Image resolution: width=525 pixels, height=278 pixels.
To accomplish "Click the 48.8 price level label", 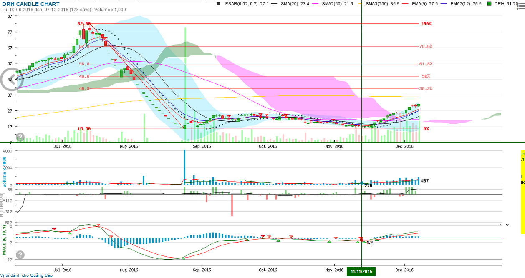I will [x=84, y=76].
